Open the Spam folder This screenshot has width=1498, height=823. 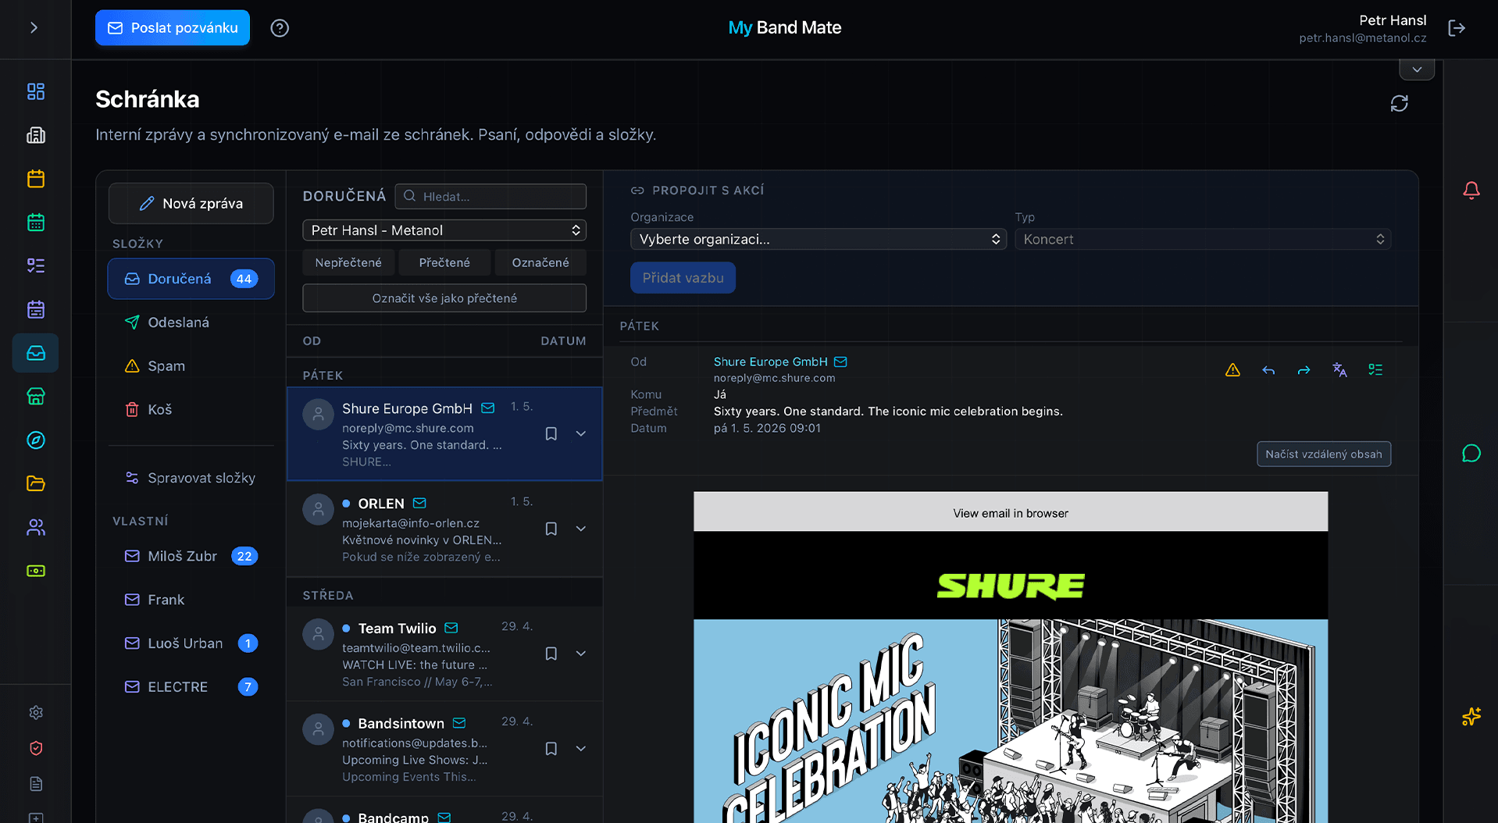click(191, 366)
